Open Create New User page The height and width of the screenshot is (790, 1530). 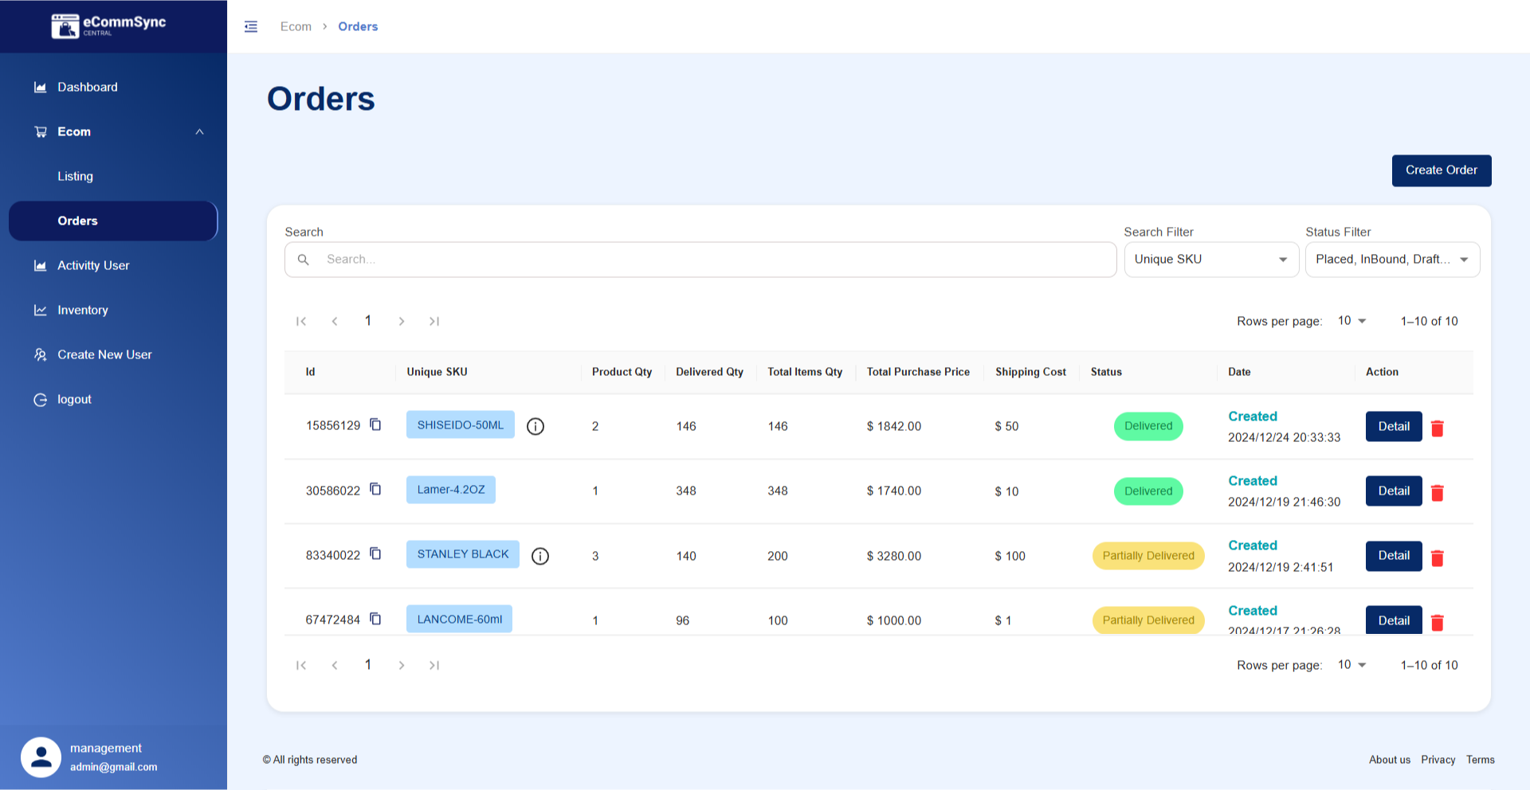pyautogui.click(x=113, y=354)
